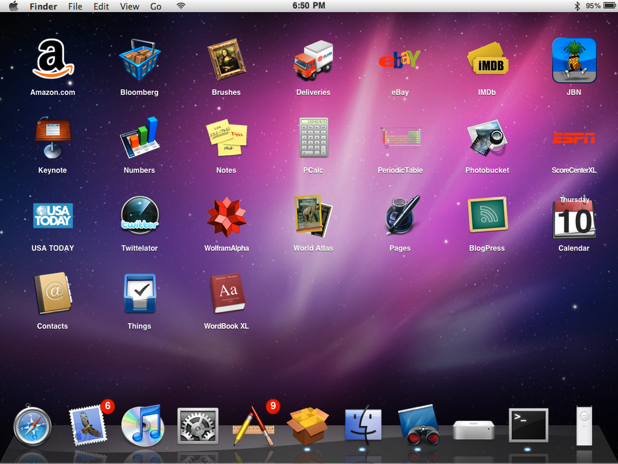Click the open cardboard box dock icon
This screenshot has width=618, height=464.
pyautogui.click(x=308, y=426)
